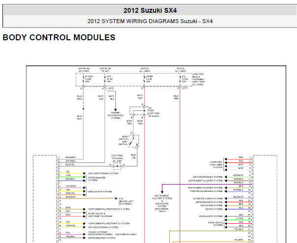Click the "SUPPLEMENTAL RESTRAINTS SYSTEM" label at pin 15

pyautogui.click(x=109, y=209)
